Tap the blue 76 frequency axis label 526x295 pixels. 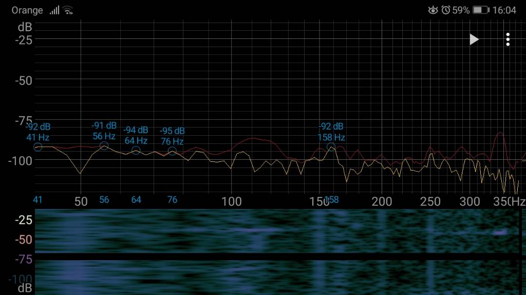172,200
